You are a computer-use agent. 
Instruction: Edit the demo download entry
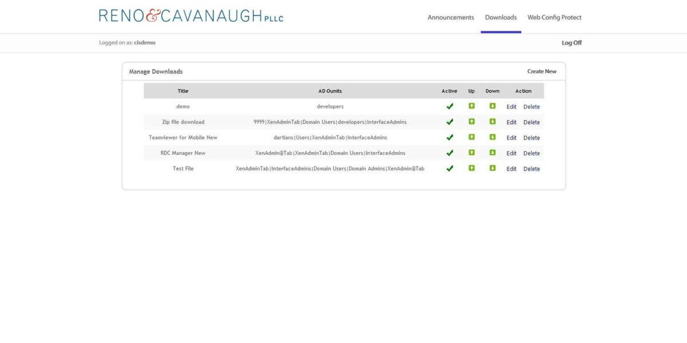point(511,106)
